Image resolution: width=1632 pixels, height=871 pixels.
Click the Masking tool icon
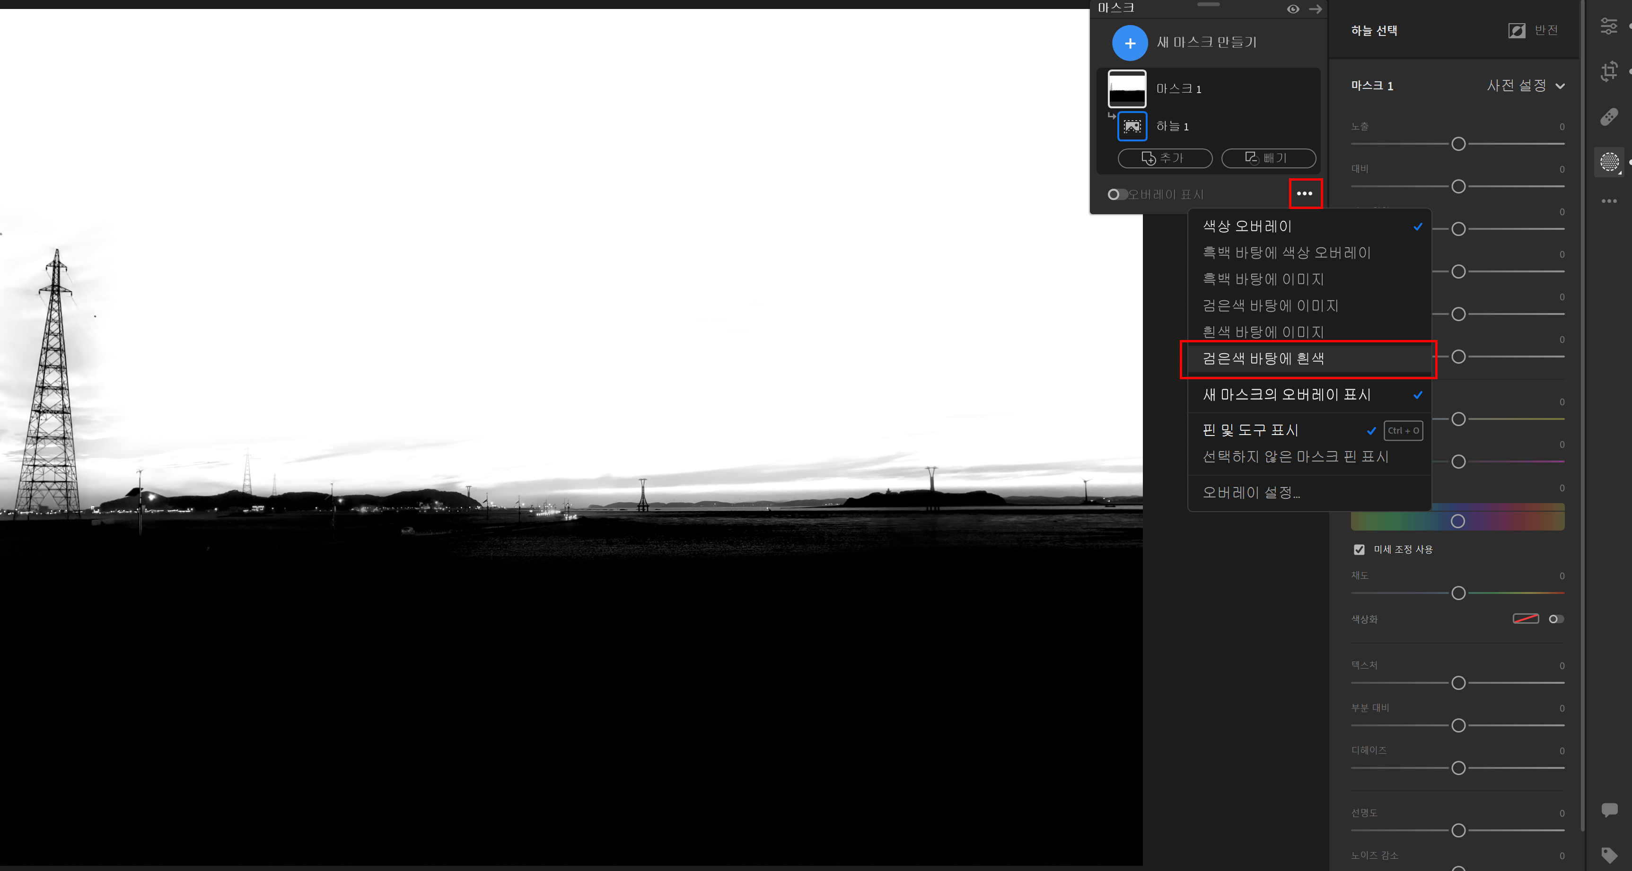pyautogui.click(x=1609, y=162)
